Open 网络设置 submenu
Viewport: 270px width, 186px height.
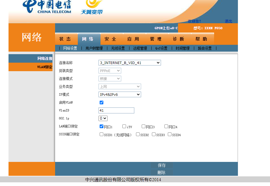70,48
